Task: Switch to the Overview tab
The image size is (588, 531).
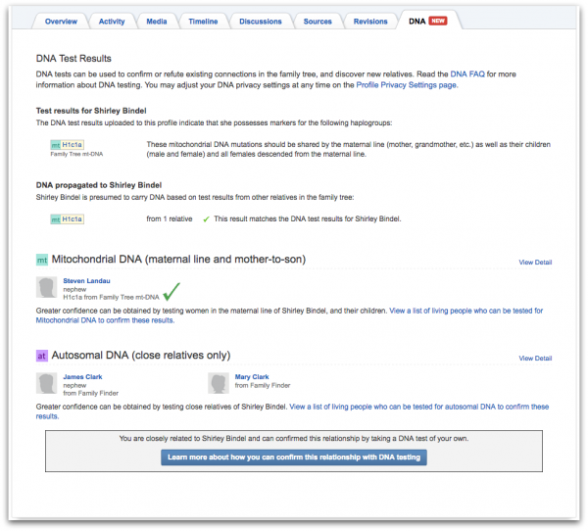Action: (61, 22)
